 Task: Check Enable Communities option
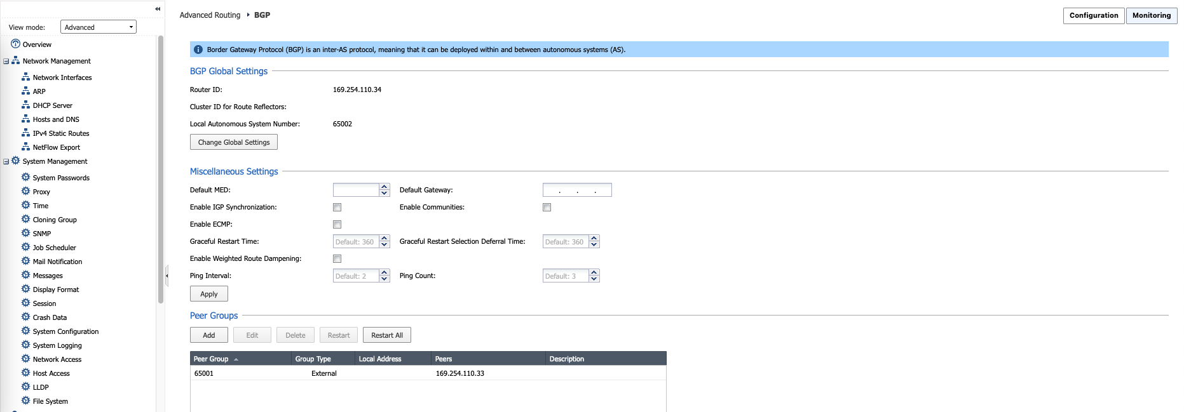click(547, 208)
